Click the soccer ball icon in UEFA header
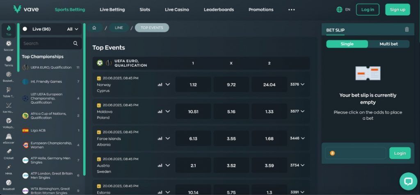This screenshot has width=420, height=195. coord(100,63)
